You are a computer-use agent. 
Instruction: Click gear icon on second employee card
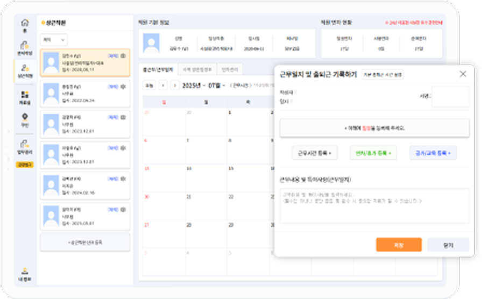coord(123,87)
